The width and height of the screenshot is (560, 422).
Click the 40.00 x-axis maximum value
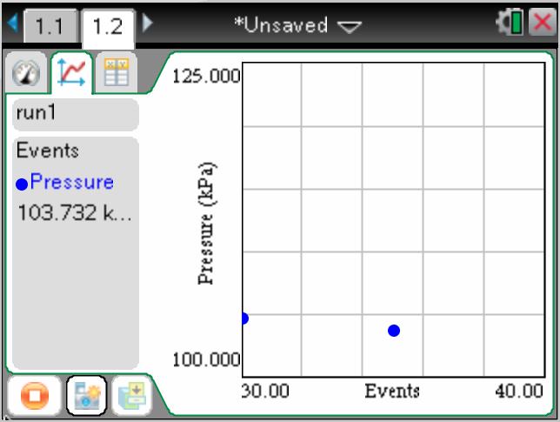519,391
